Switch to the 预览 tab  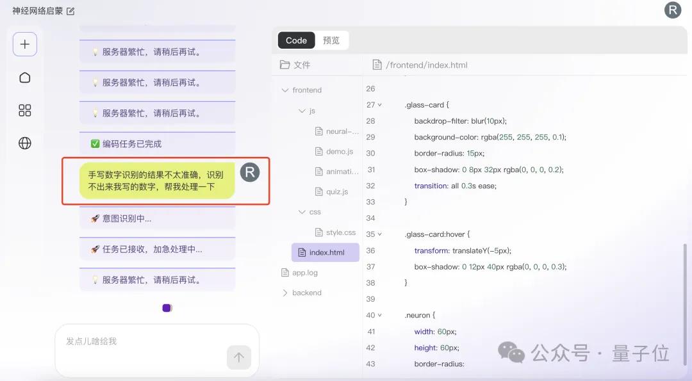click(x=332, y=40)
